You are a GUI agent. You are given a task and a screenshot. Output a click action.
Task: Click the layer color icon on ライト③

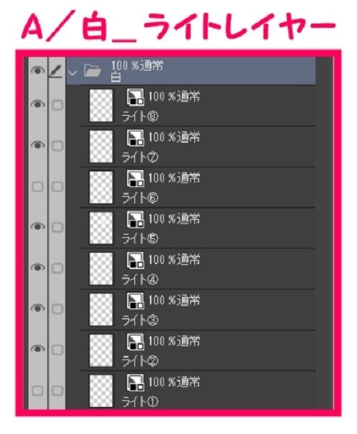click(135, 301)
